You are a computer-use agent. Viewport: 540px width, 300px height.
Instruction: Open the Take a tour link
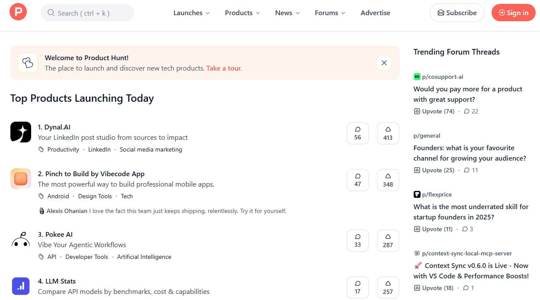[x=224, y=68]
